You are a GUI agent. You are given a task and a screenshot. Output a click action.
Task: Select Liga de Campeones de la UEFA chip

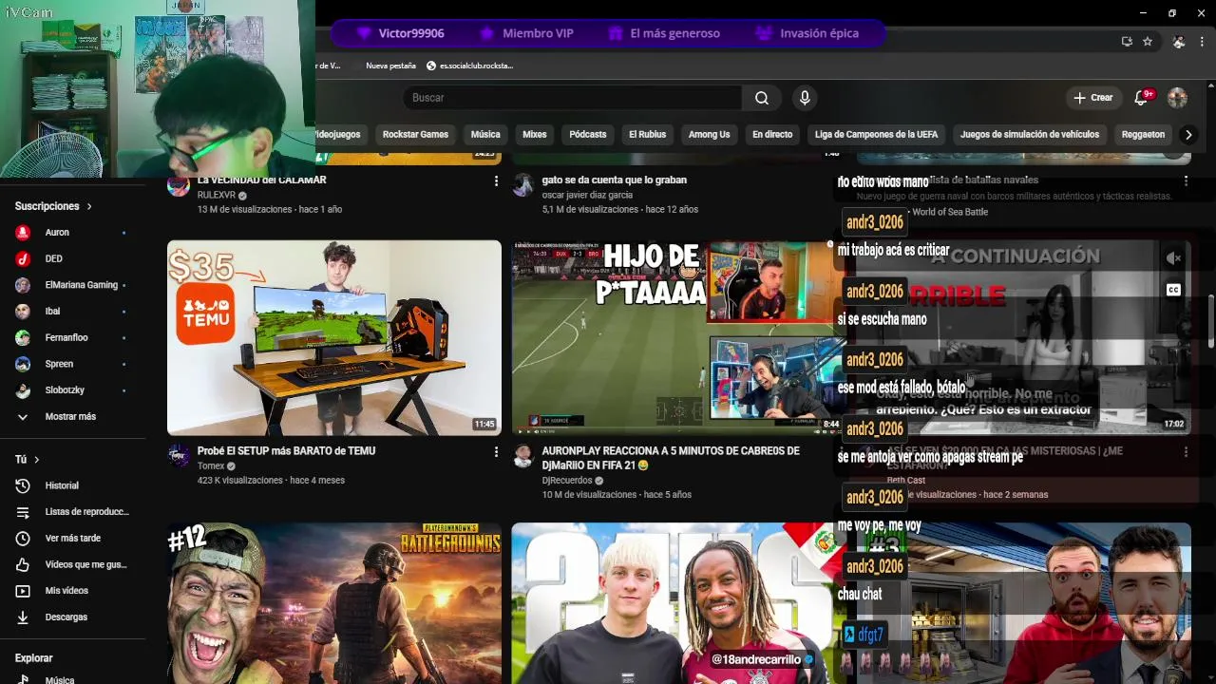click(x=876, y=135)
